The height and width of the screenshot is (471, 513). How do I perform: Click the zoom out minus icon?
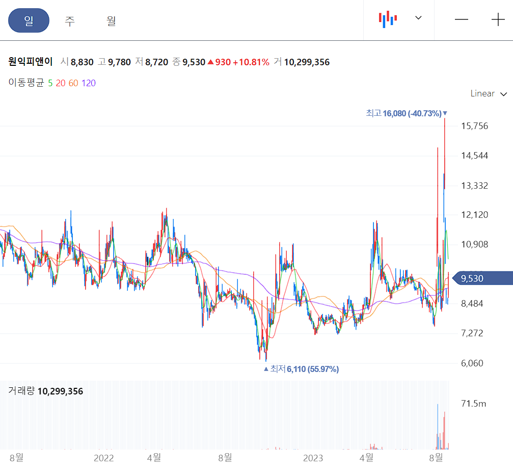tap(461, 19)
